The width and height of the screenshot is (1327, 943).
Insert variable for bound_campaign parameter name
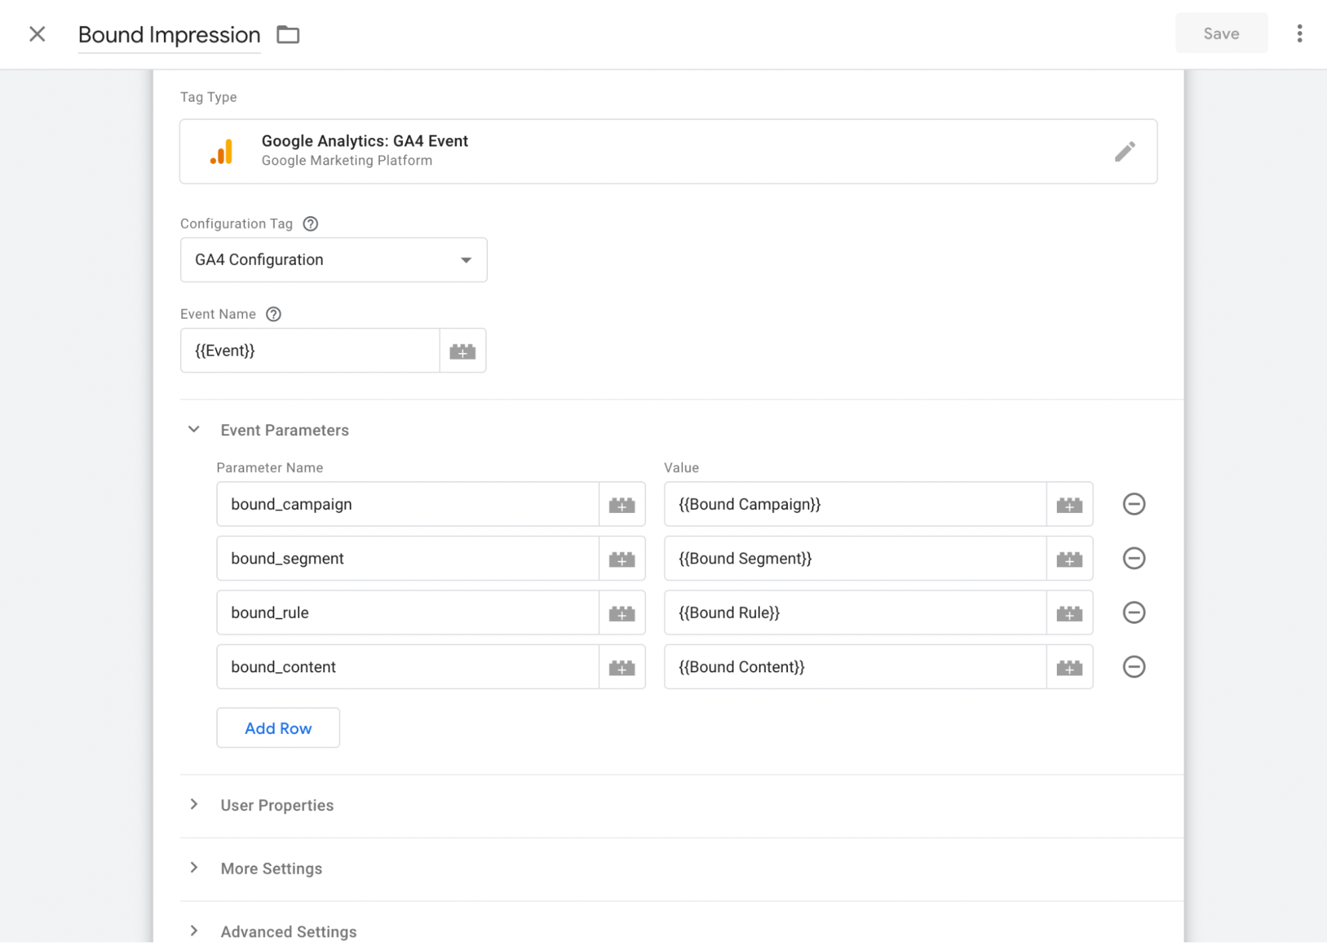[x=622, y=504]
